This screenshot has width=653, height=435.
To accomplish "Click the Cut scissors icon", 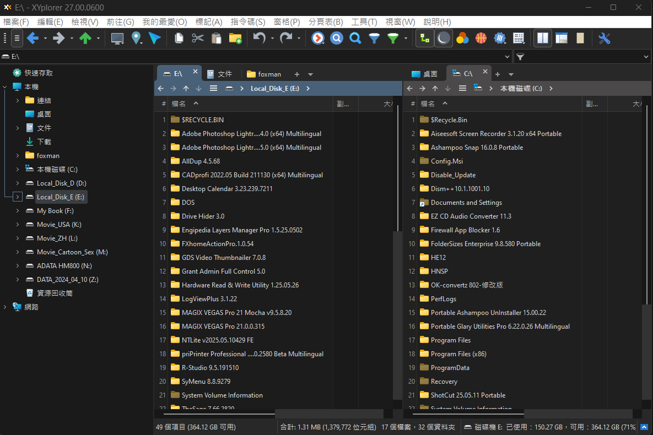I will click(197, 39).
